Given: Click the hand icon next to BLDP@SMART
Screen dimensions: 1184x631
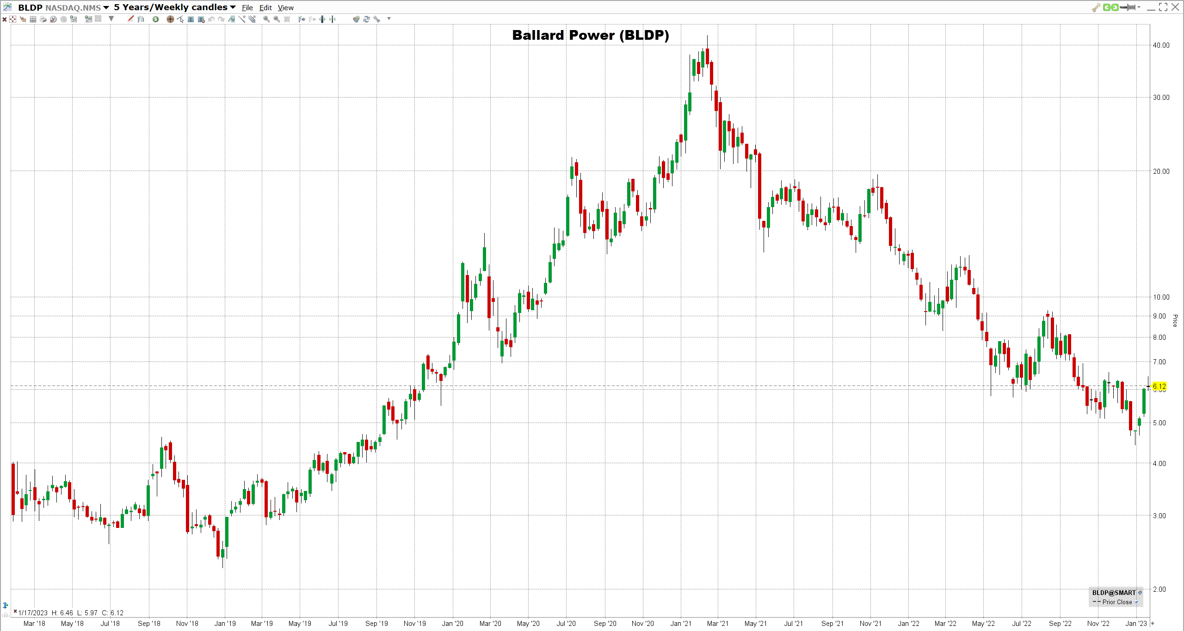Looking at the screenshot, I should click(1140, 593).
